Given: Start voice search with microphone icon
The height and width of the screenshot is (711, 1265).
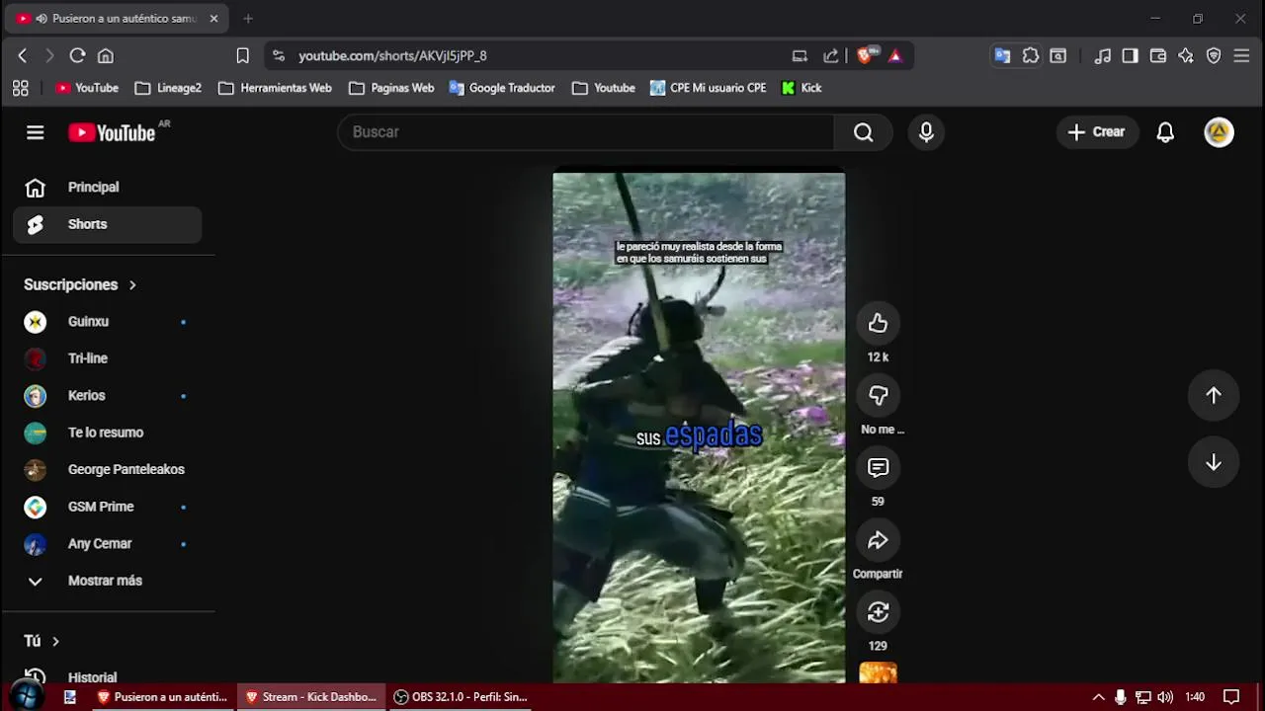Looking at the screenshot, I should (926, 132).
